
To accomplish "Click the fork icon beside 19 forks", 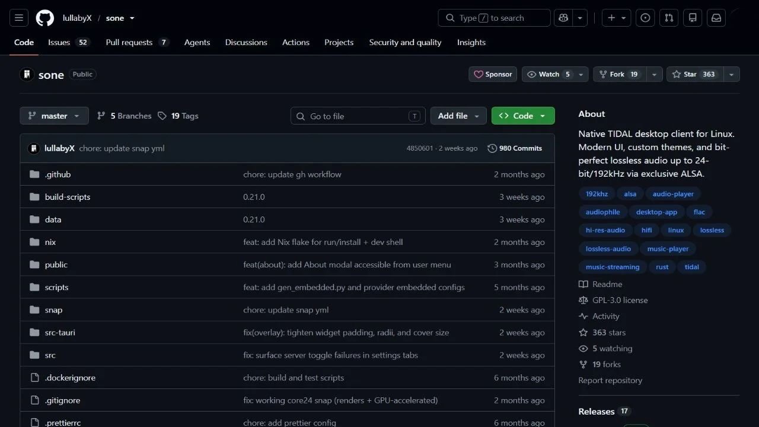I will (x=583, y=365).
